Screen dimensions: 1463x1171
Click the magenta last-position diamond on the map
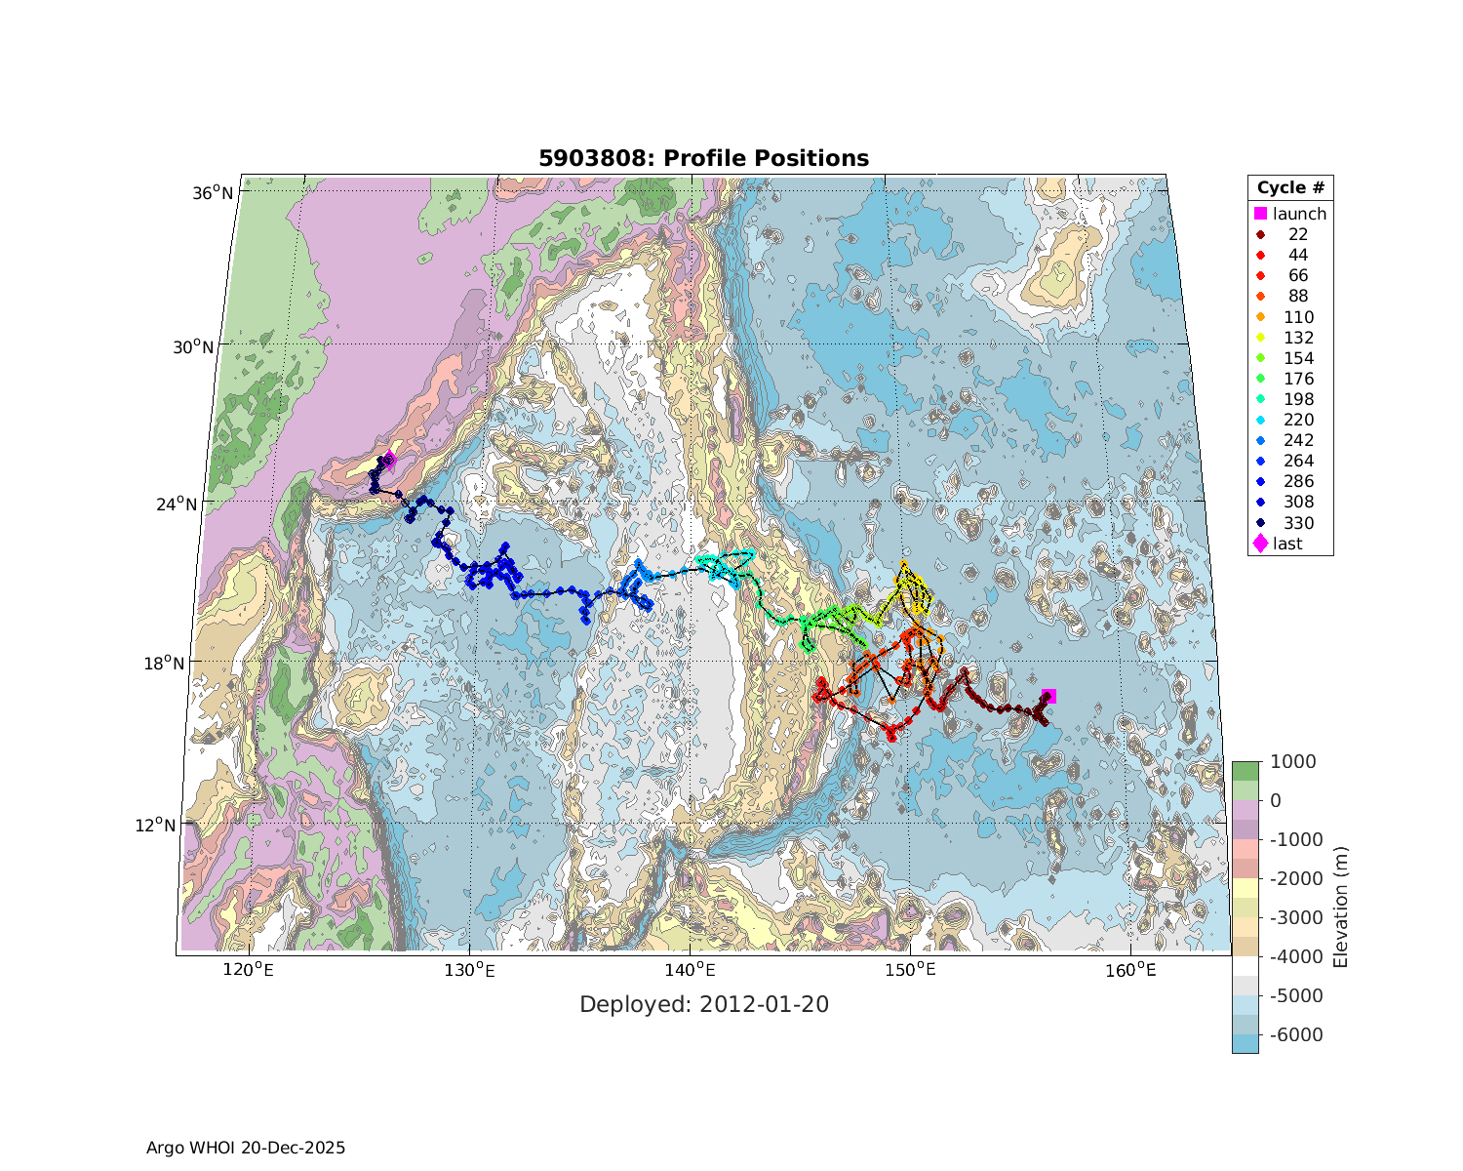389,460
